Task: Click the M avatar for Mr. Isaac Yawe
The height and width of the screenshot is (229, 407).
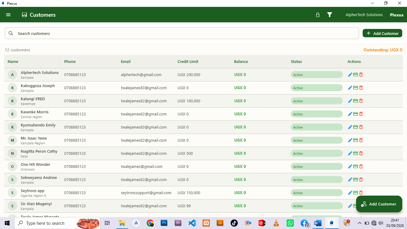Action: (12, 140)
